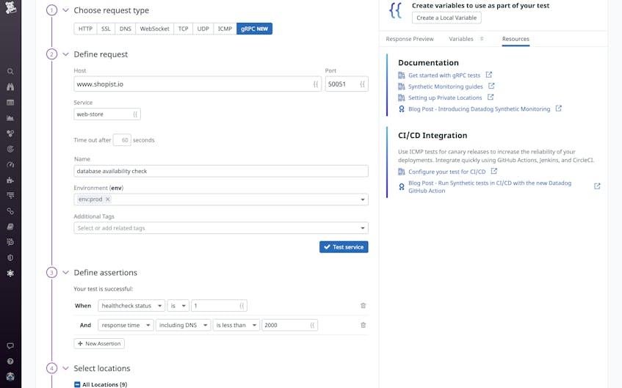
Task: Insert variable braces in Service field
Action: (135, 114)
